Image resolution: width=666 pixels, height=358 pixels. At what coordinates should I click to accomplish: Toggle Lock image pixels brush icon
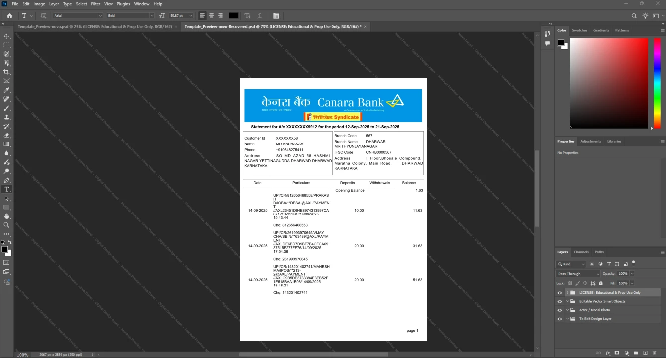point(577,283)
